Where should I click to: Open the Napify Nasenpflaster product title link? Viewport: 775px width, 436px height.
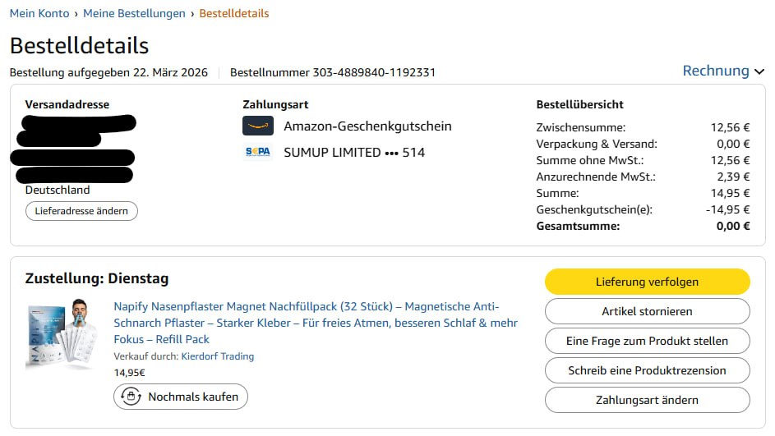(x=316, y=322)
